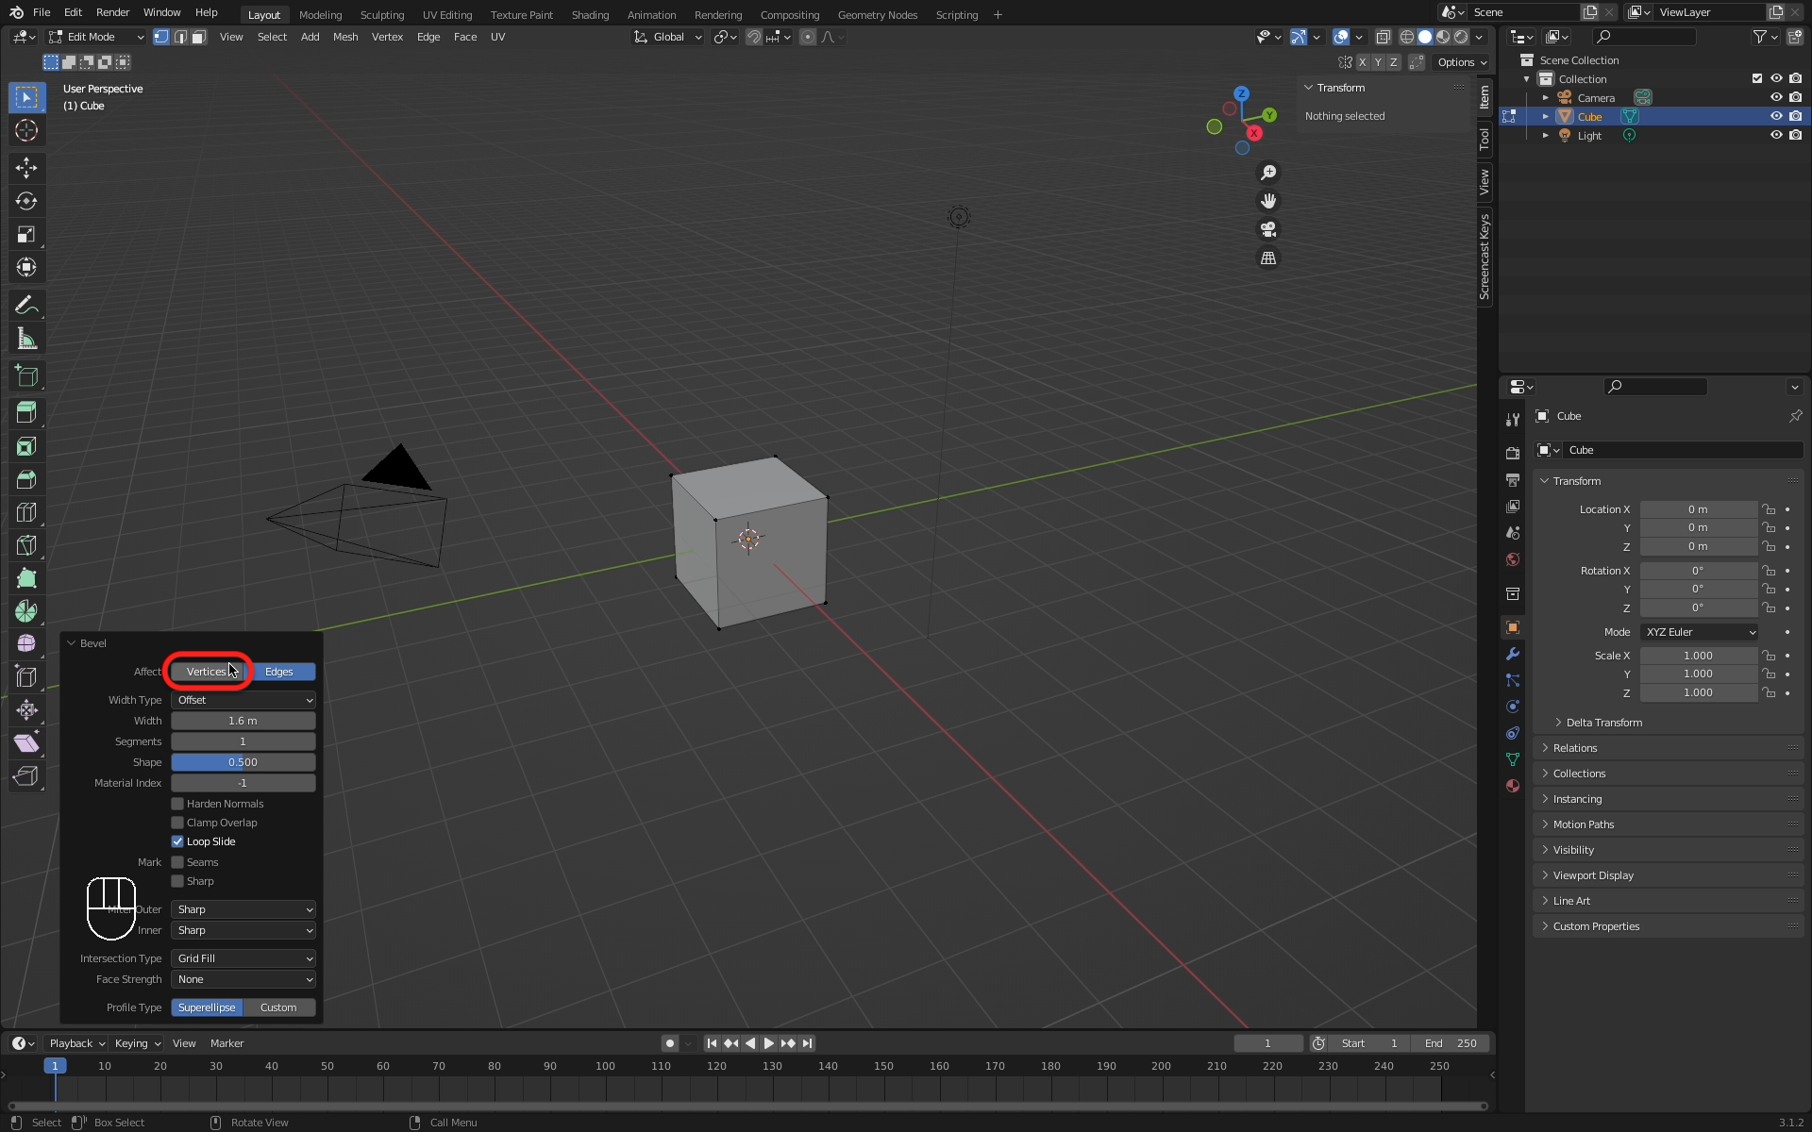This screenshot has width=1812, height=1132.
Task: Open the Global transform orientation dropdown
Action: pos(668,37)
